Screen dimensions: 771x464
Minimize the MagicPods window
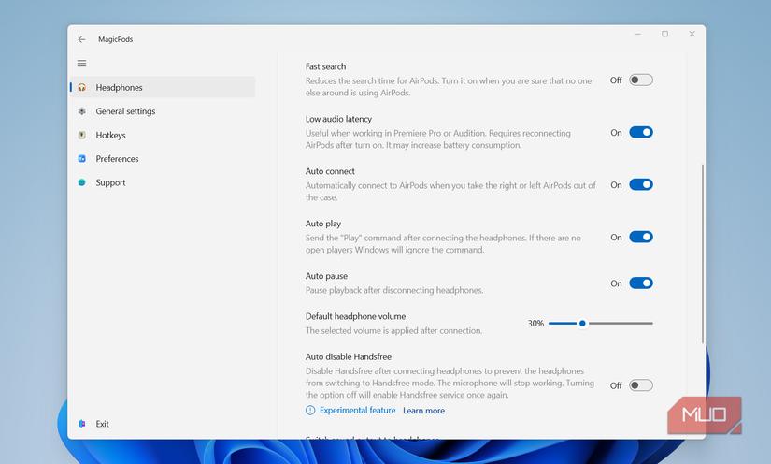click(x=637, y=34)
